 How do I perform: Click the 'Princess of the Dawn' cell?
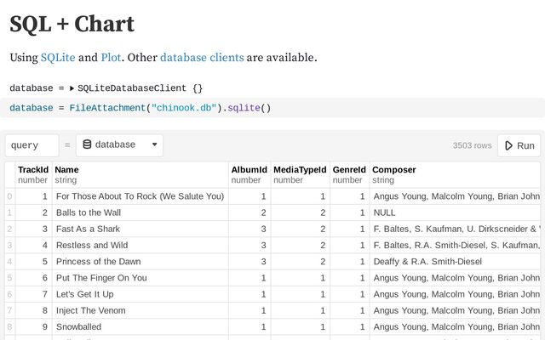click(98, 261)
